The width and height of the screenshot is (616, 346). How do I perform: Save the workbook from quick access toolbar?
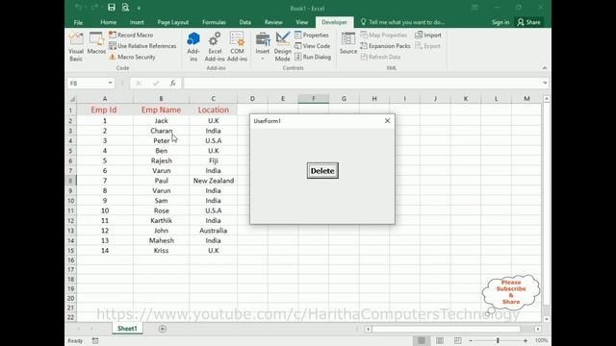pyautogui.click(x=112, y=8)
